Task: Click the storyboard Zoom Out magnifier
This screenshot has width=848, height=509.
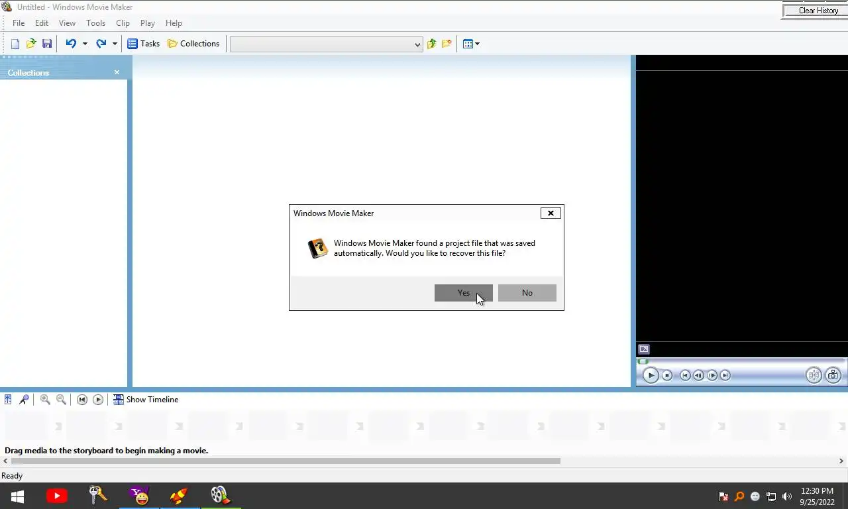Action: [61, 400]
